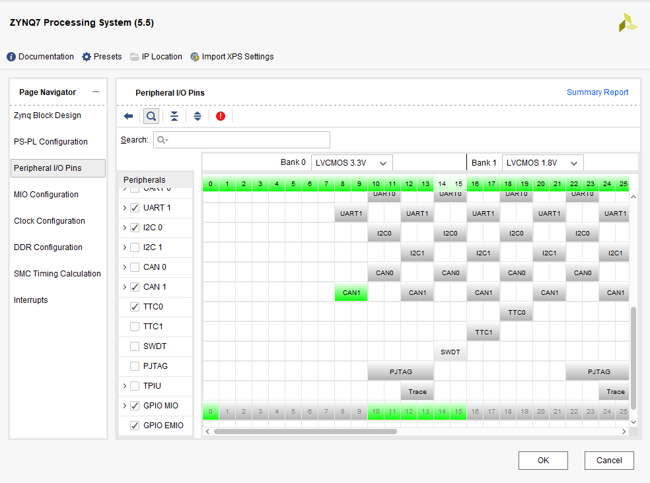Switch to Clock Configuration page
This screenshot has height=483, width=650.
[50, 221]
